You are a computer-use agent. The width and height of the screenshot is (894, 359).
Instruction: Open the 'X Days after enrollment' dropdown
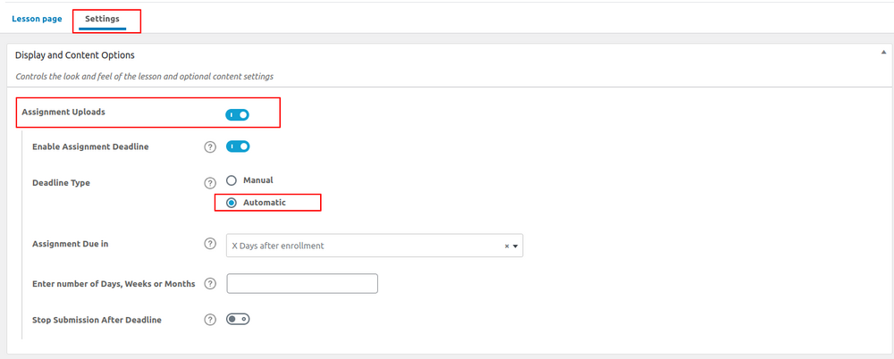click(367, 246)
